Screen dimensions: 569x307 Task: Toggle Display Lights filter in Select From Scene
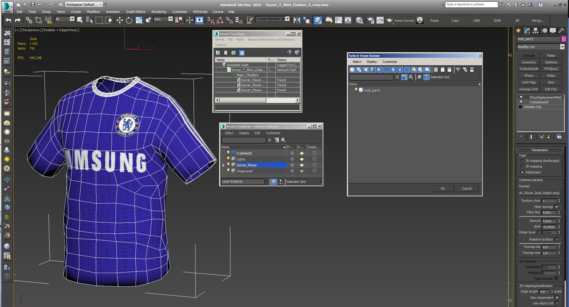(x=366, y=70)
